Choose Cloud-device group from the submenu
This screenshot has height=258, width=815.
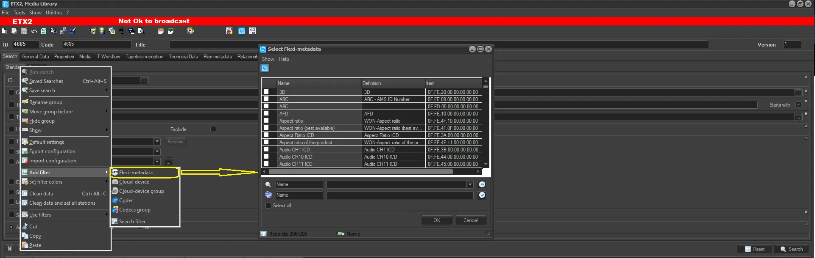(141, 191)
